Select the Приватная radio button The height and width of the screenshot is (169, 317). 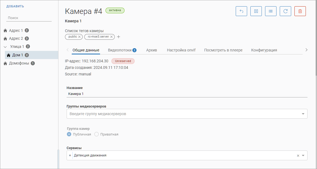97,134
